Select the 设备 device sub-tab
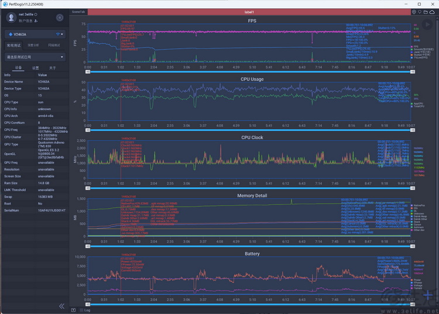Image resolution: width=439 pixels, height=314 pixels. coord(18,68)
